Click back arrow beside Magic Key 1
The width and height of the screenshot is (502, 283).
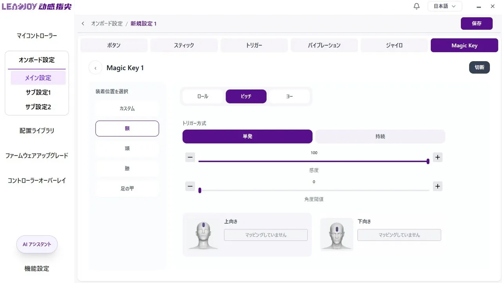[x=95, y=68]
